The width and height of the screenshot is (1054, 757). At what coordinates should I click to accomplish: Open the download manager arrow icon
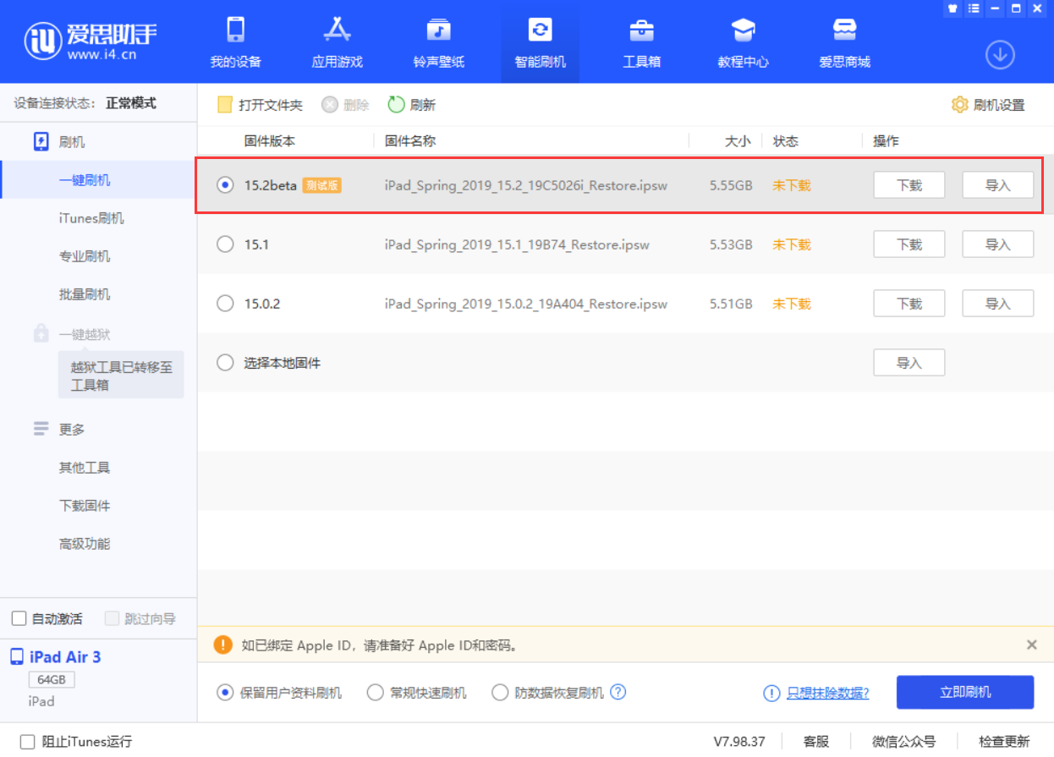(1000, 55)
